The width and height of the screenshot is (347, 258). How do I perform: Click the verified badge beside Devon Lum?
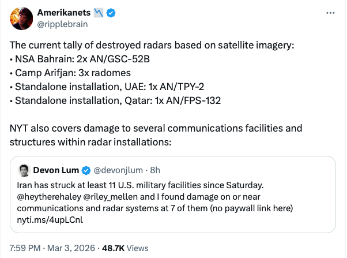pyautogui.click(x=86, y=170)
